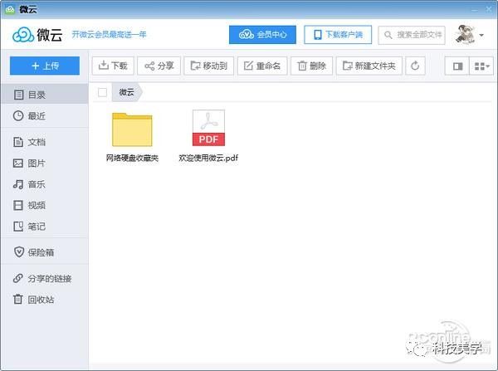The image size is (498, 371).
Task: Click the 分享 share toolbar button
Action: (x=159, y=66)
